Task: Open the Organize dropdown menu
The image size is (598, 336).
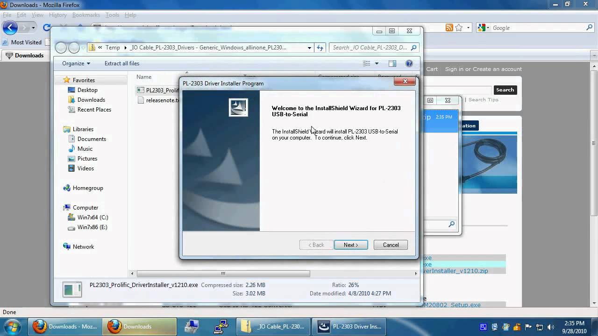Action: (x=76, y=63)
